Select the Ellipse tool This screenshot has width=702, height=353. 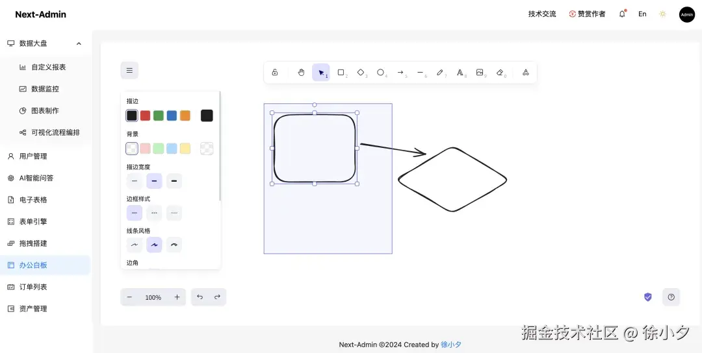point(380,73)
